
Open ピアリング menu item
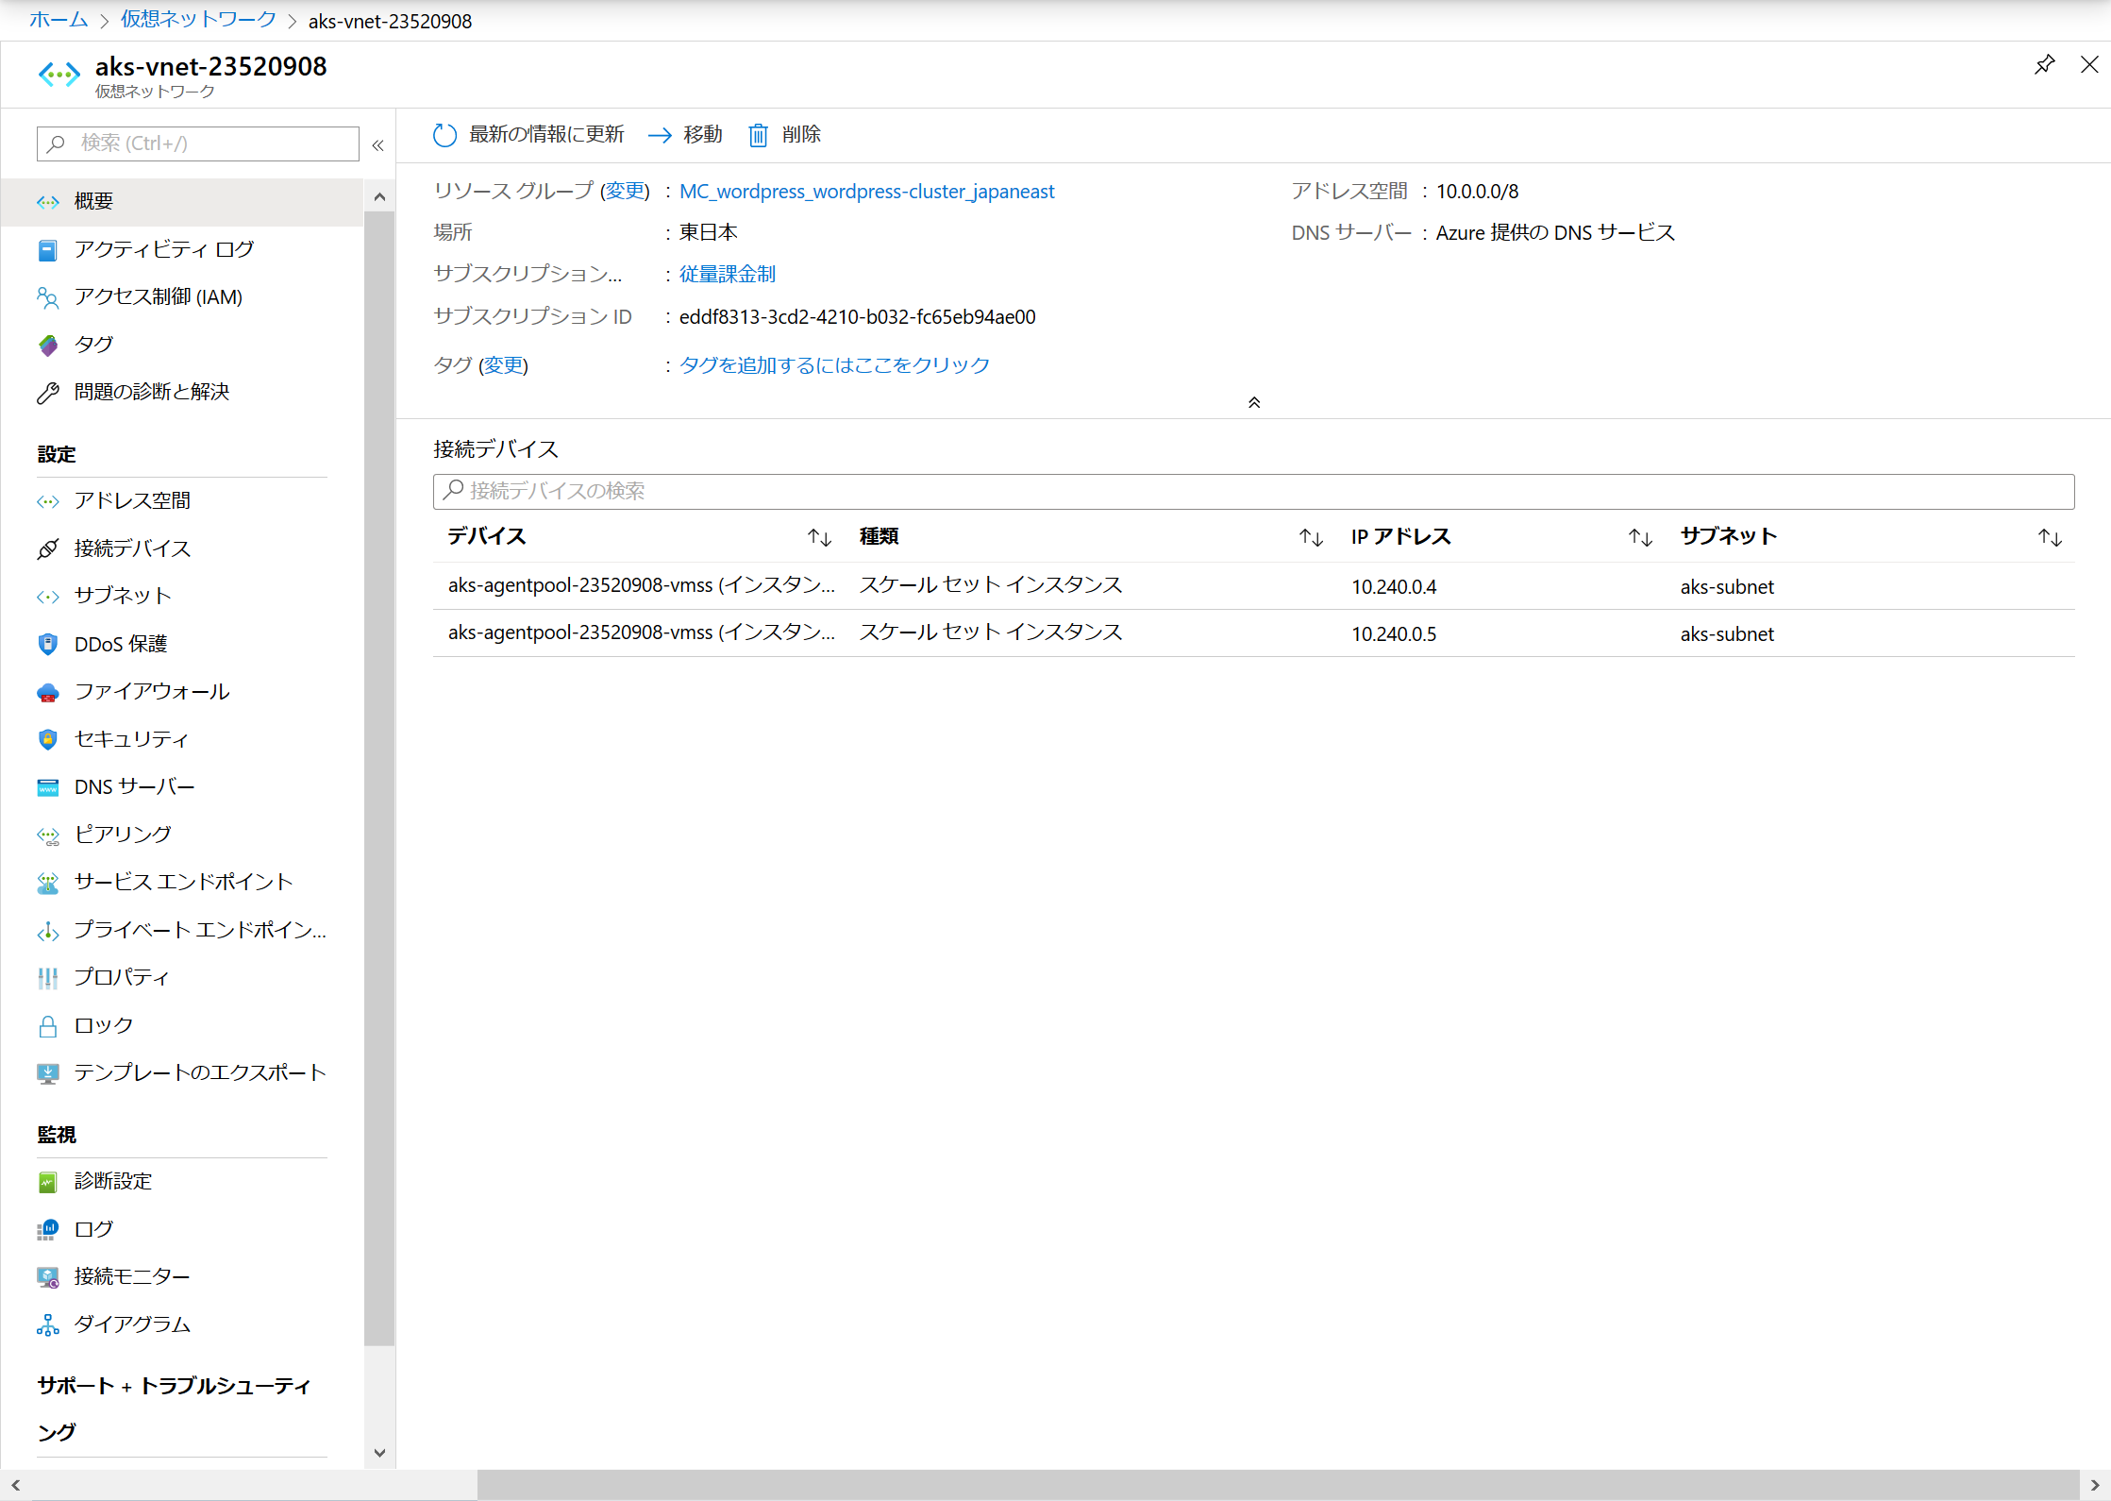click(x=123, y=835)
